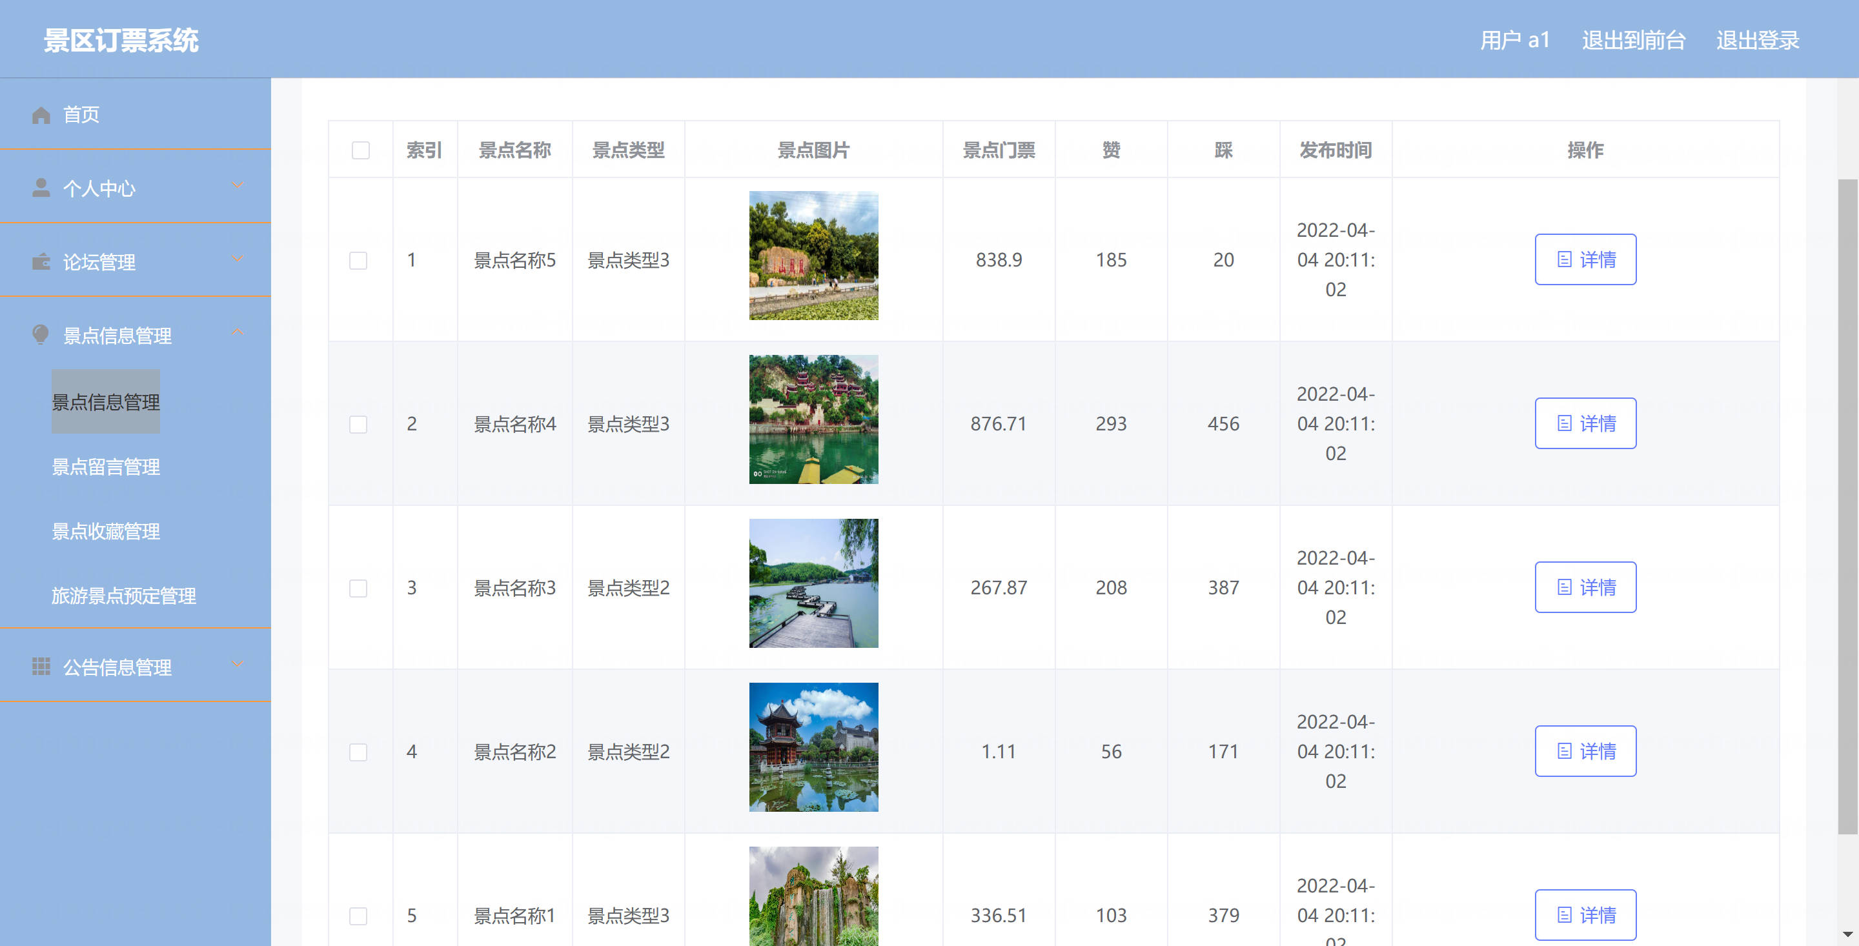The width and height of the screenshot is (1859, 946).
Task: Click the 索引 column header
Action: click(x=424, y=150)
